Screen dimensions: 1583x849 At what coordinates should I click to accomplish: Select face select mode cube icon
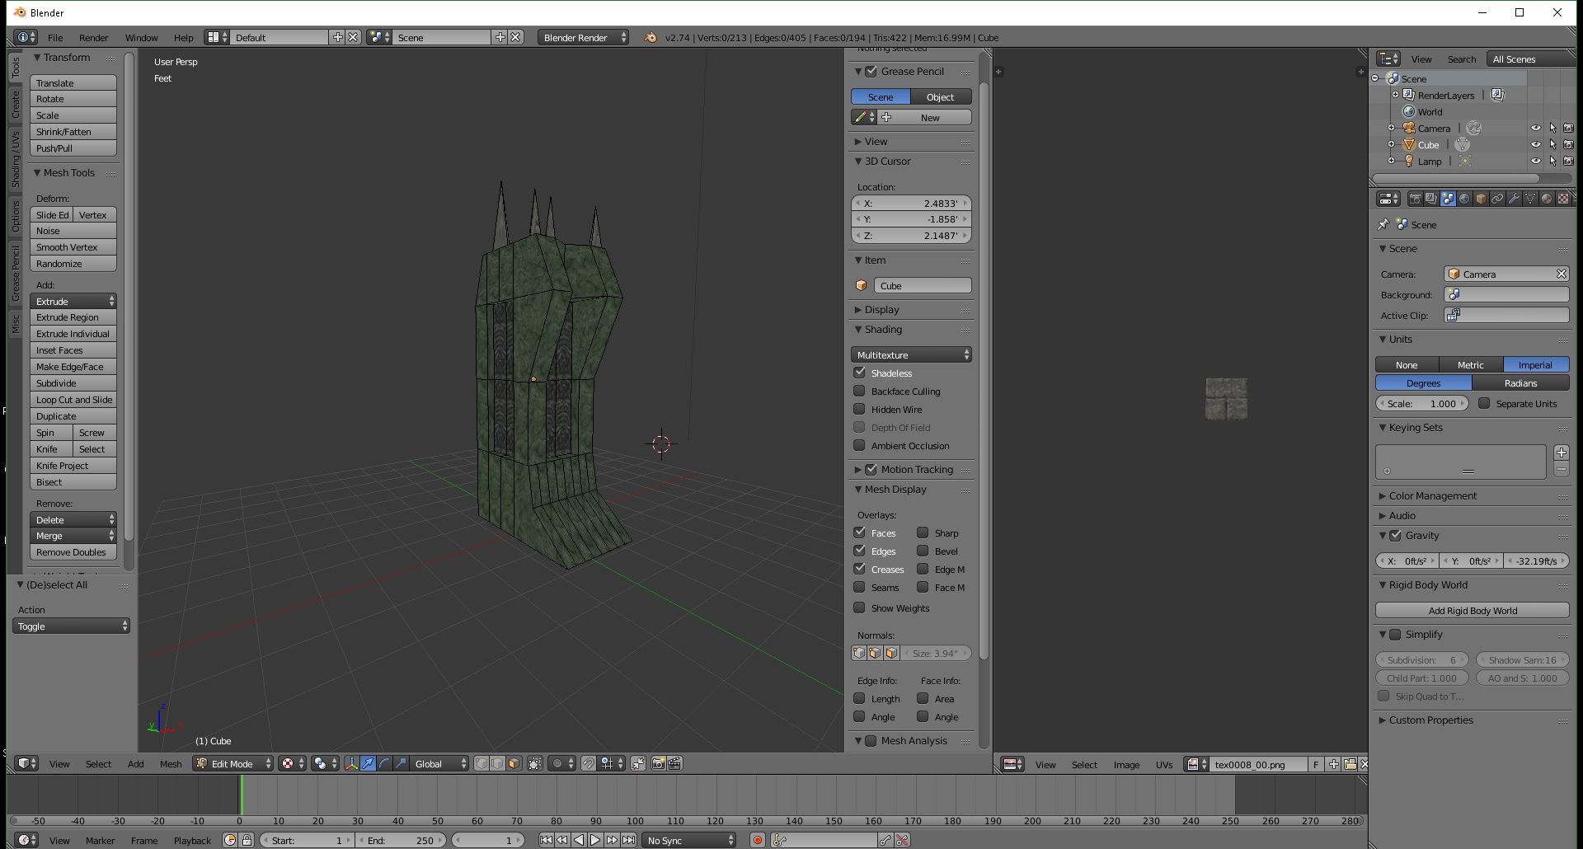(x=514, y=764)
